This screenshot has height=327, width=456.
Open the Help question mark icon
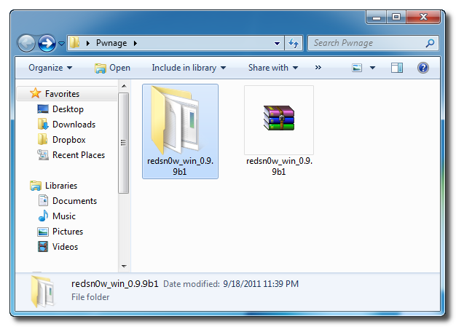point(422,68)
